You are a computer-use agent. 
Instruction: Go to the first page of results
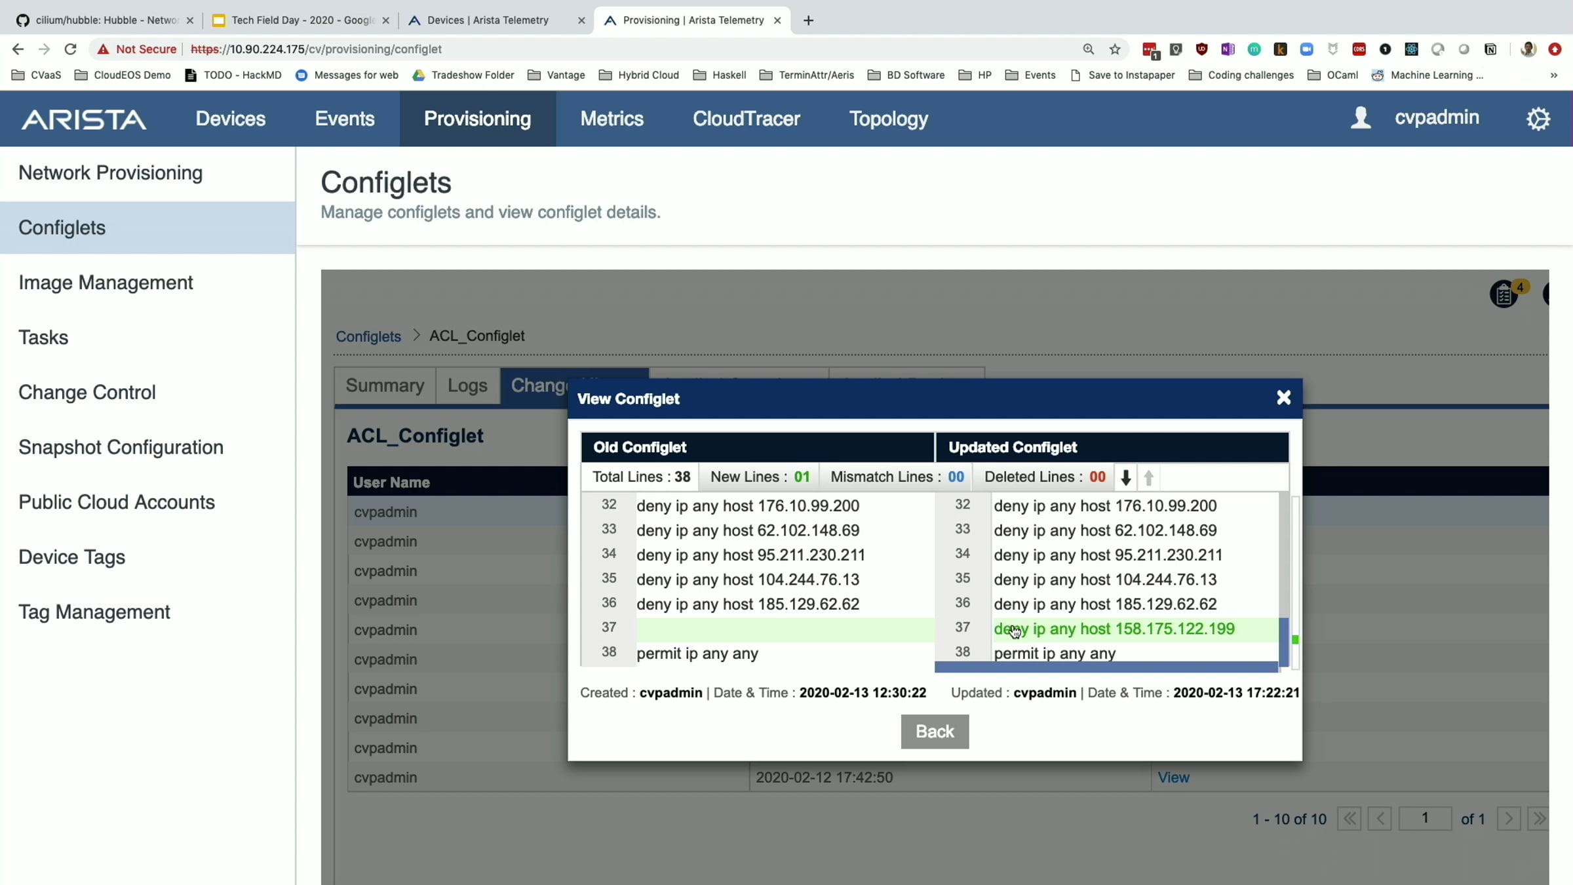[1349, 819]
